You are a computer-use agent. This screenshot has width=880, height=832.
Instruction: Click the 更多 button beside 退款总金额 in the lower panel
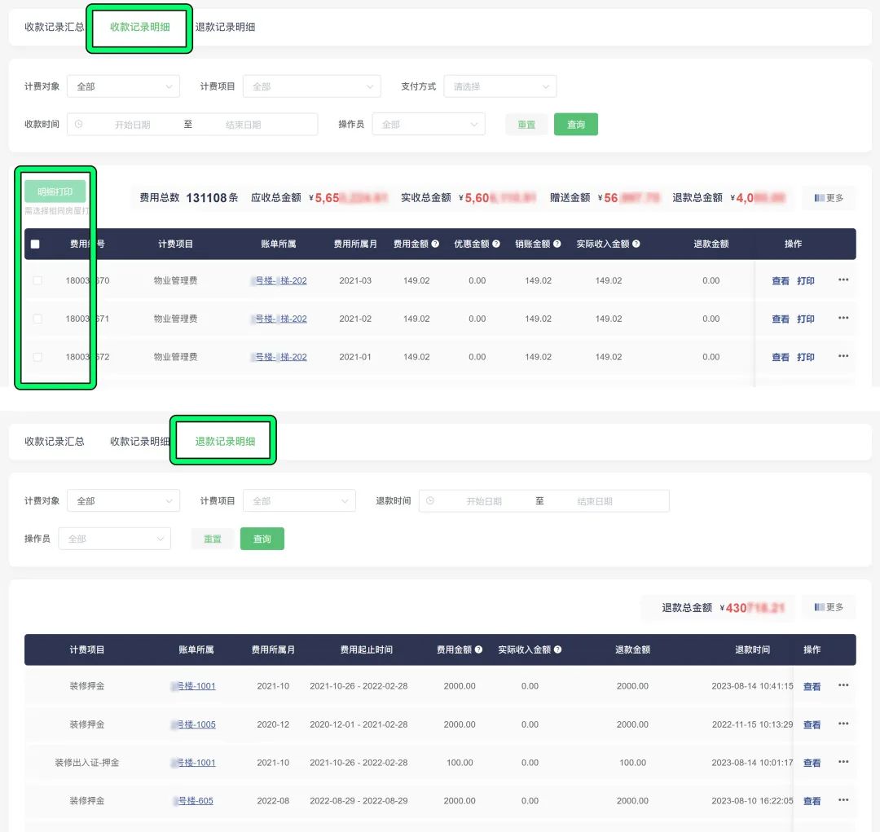tap(829, 607)
